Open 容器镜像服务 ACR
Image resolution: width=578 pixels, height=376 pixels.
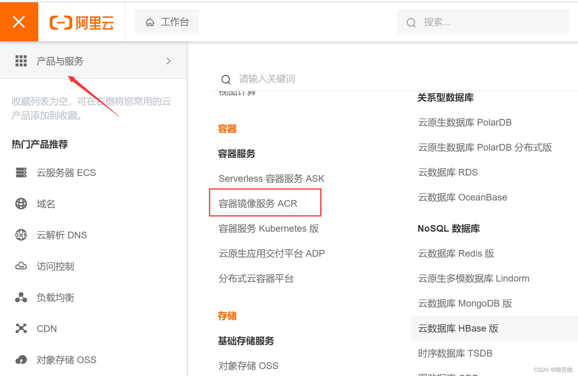coord(258,204)
